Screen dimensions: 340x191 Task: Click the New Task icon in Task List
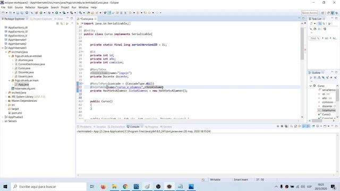[311, 23]
